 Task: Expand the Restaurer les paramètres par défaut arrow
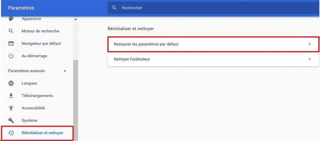309,44
